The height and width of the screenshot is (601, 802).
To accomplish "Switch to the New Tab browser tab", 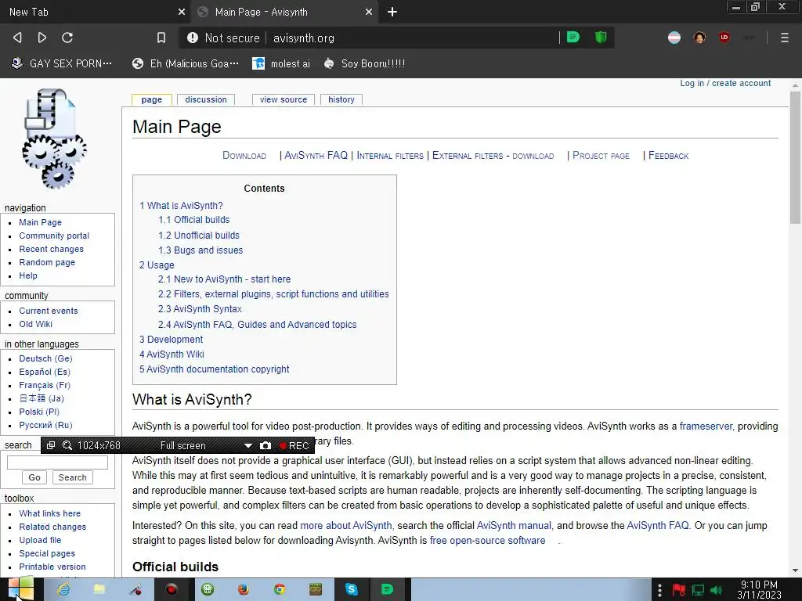I will coord(95,12).
